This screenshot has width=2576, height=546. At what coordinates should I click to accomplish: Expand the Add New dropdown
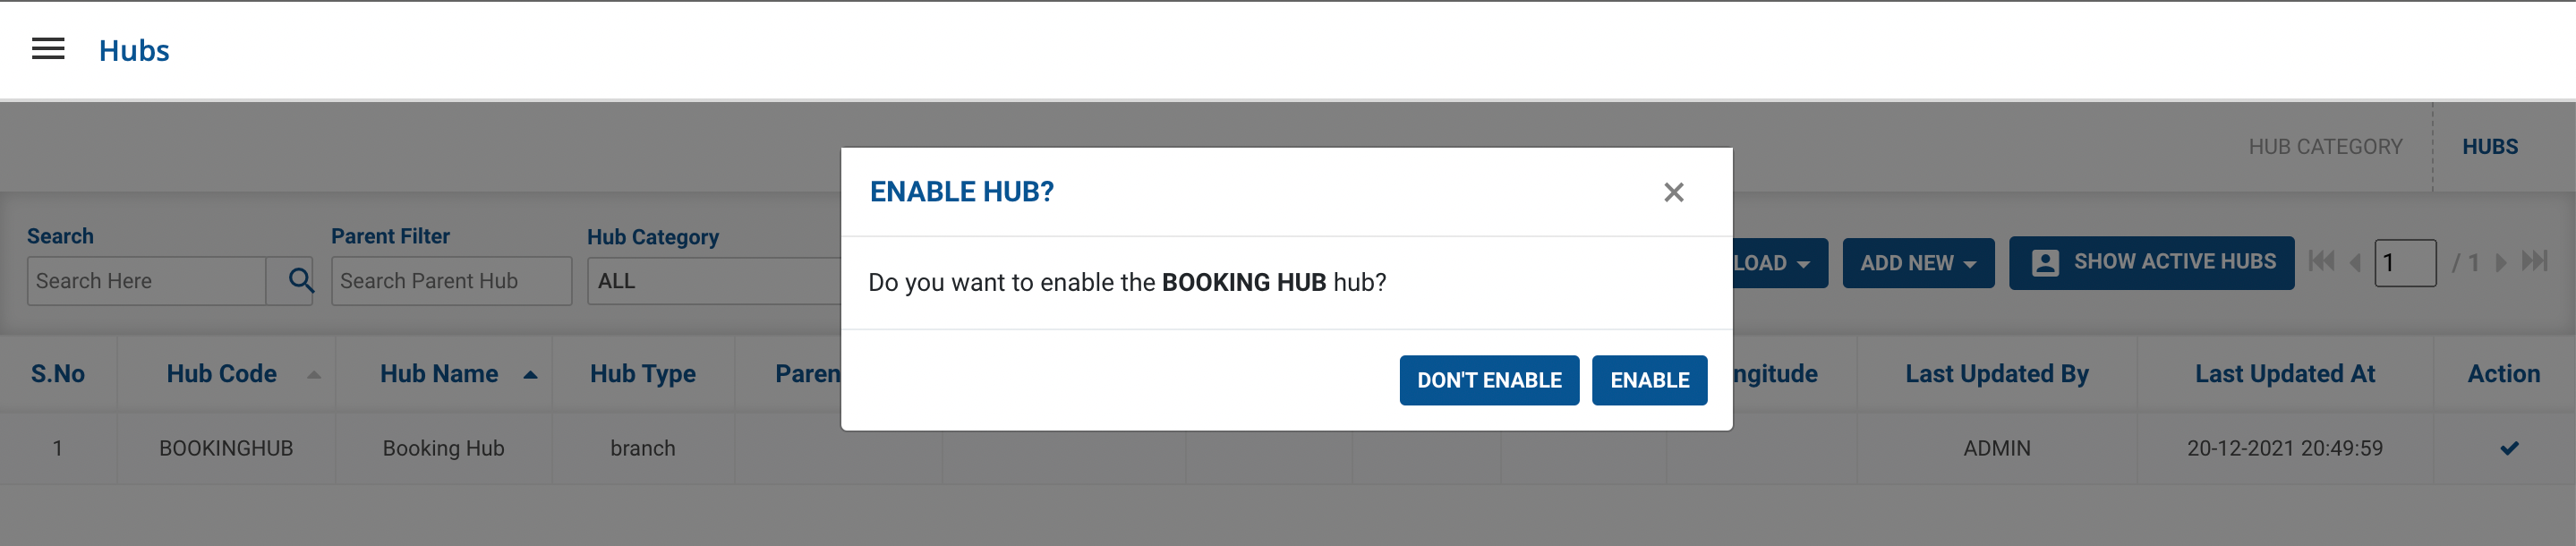[1917, 263]
